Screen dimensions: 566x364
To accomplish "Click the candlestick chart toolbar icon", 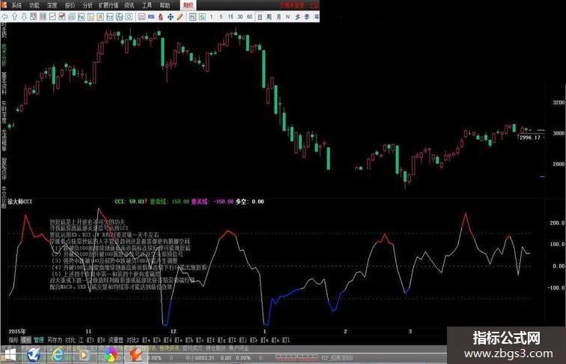I will click(62, 17).
